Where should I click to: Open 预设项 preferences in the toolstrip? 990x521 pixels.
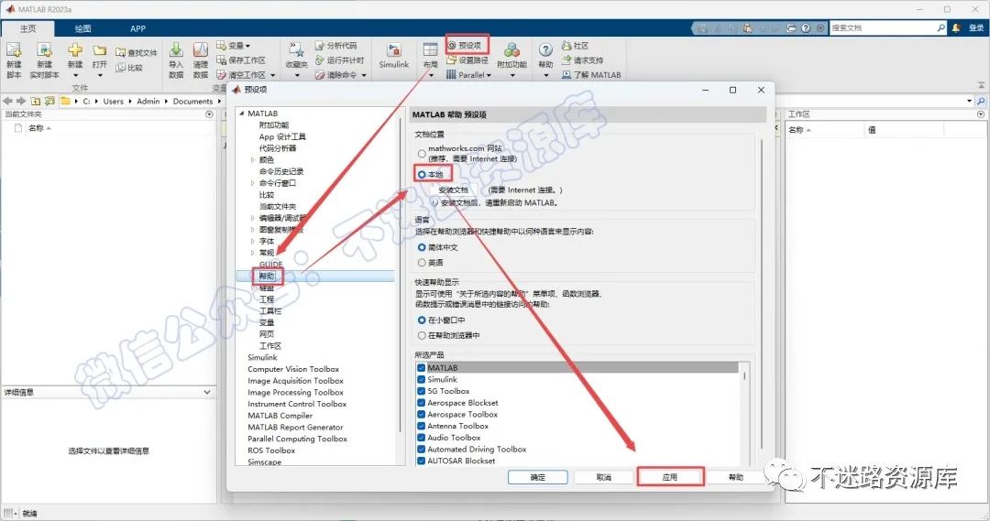pyautogui.click(x=465, y=46)
